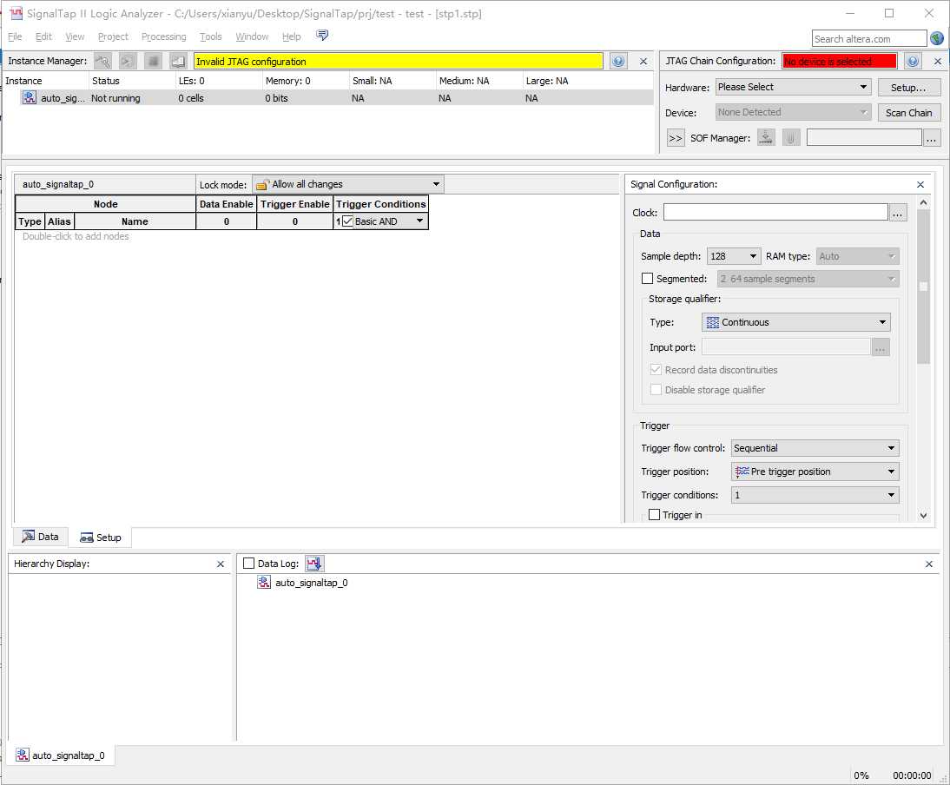
Task: Close the Data Log panel
Action: (929, 564)
